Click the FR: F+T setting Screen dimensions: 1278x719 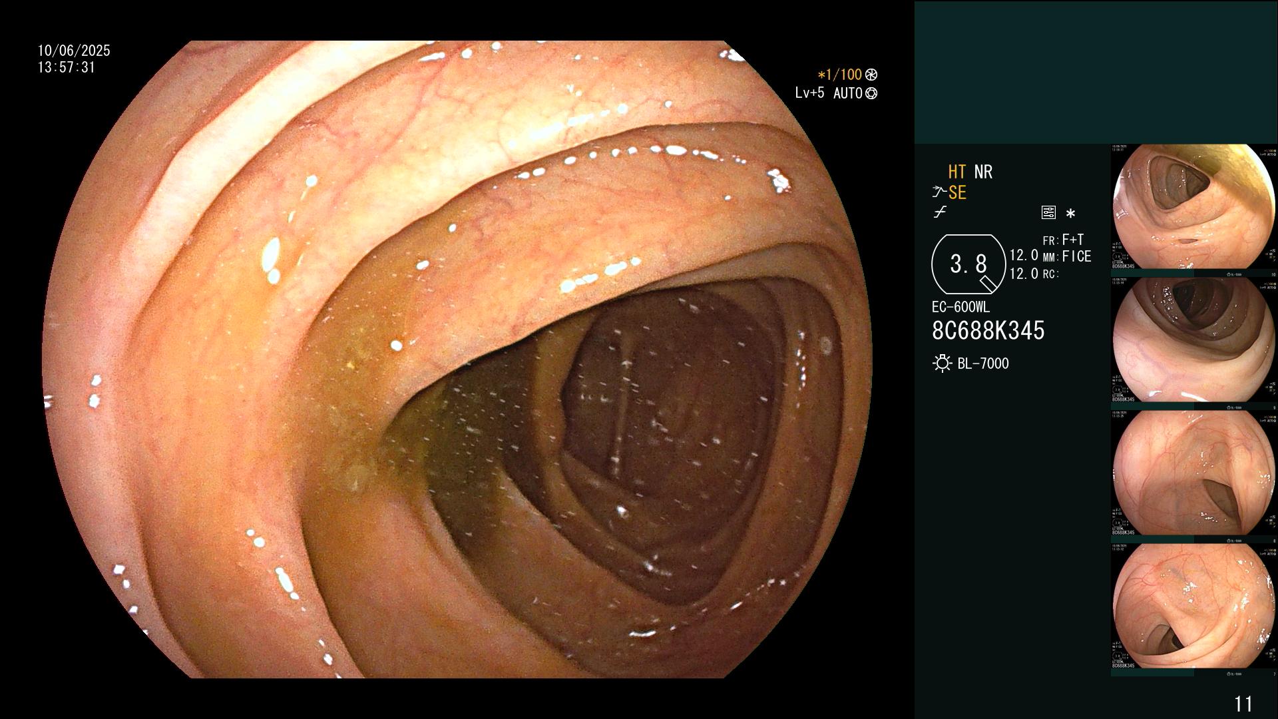pyautogui.click(x=1063, y=240)
